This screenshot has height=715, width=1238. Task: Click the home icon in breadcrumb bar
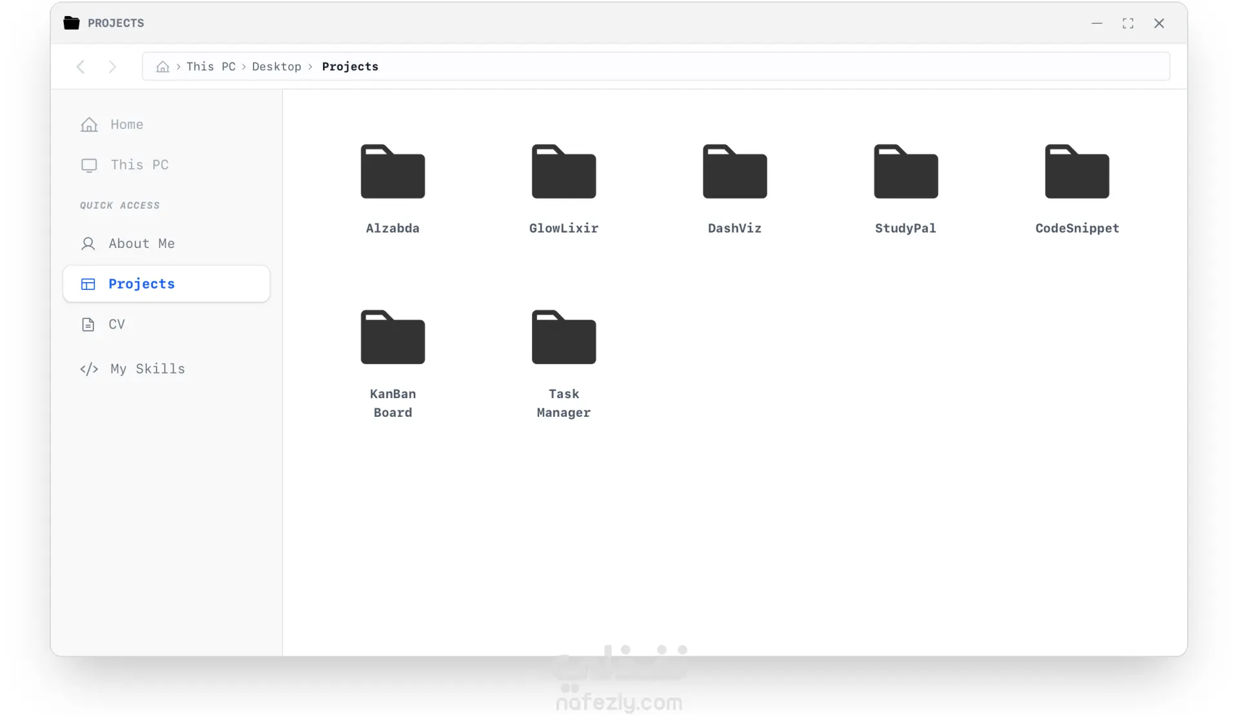coord(162,66)
